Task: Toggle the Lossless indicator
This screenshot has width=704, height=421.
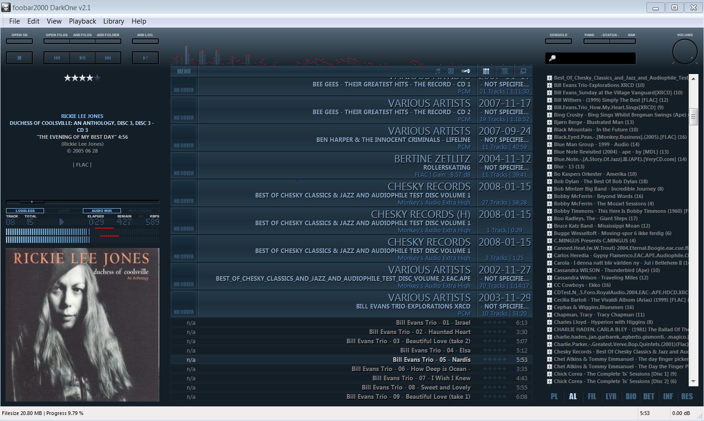Action: 25,210
